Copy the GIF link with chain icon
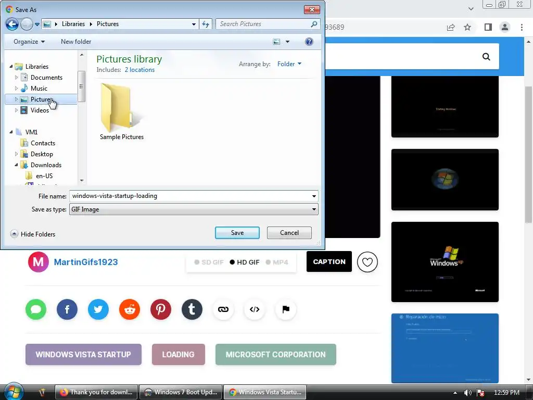 tap(223, 309)
